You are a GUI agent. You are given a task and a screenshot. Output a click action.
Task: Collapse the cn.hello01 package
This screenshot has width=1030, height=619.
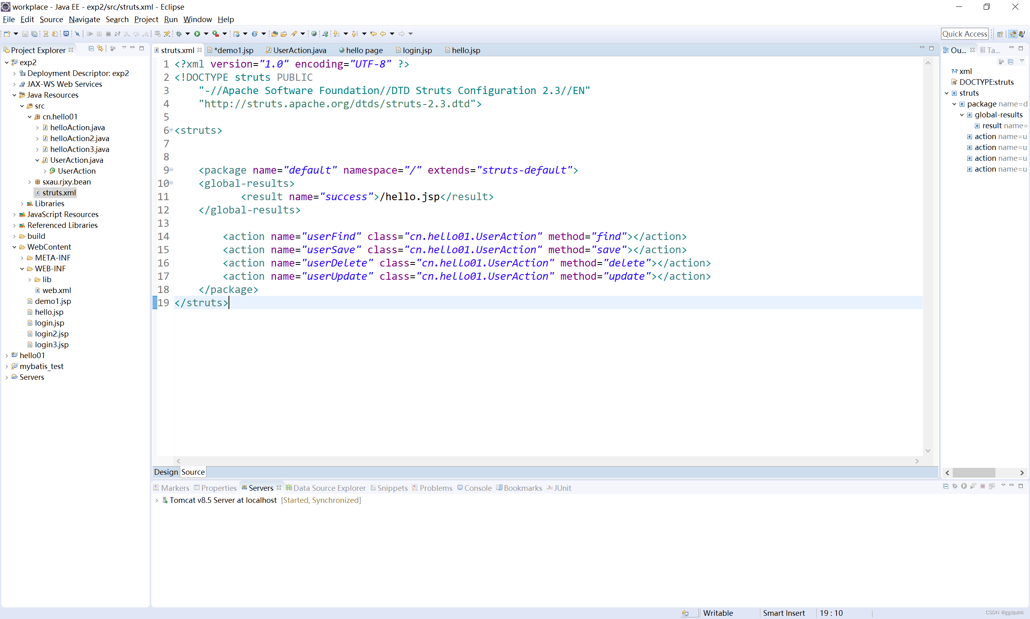(30, 117)
